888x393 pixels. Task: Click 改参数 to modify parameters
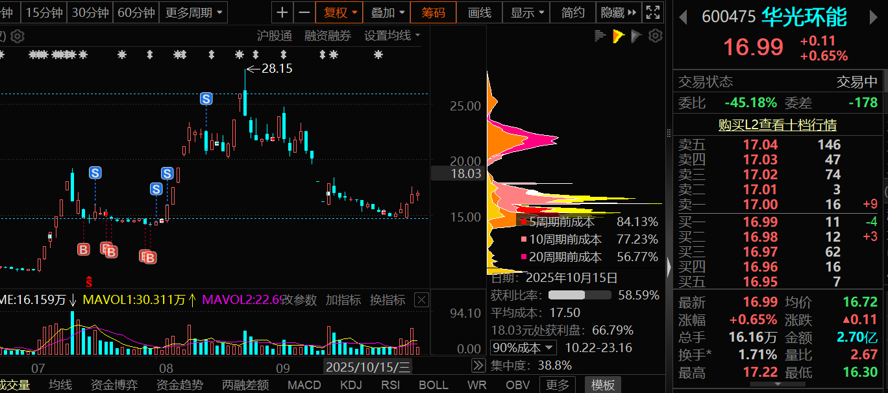tap(299, 299)
